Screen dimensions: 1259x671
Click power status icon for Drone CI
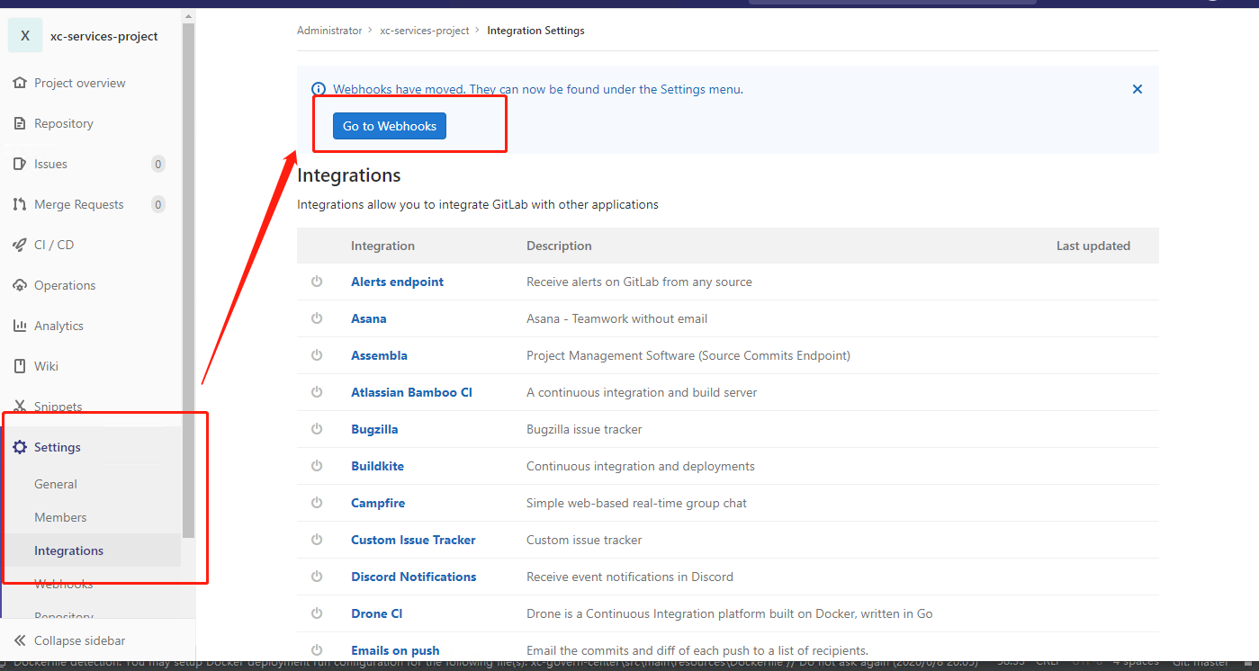coord(317,613)
